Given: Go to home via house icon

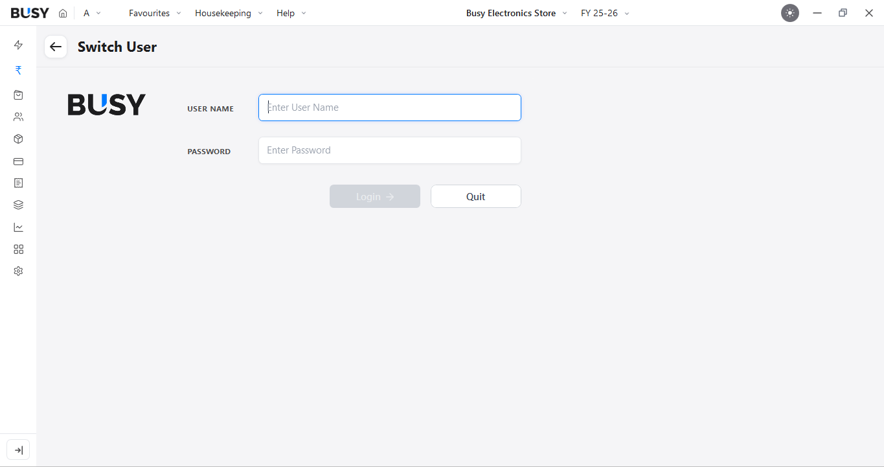Looking at the screenshot, I should click(63, 13).
